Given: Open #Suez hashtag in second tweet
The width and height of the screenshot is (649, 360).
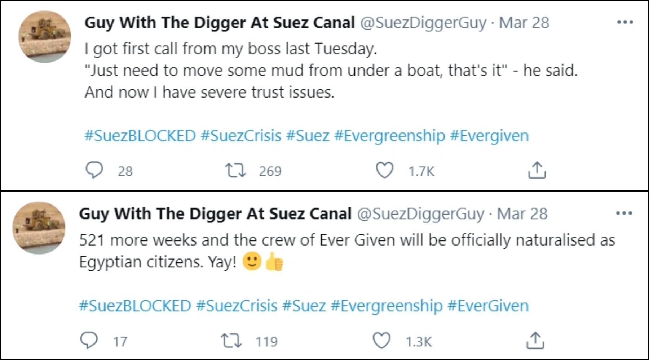Looking at the screenshot, I should (x=304, y=306).
